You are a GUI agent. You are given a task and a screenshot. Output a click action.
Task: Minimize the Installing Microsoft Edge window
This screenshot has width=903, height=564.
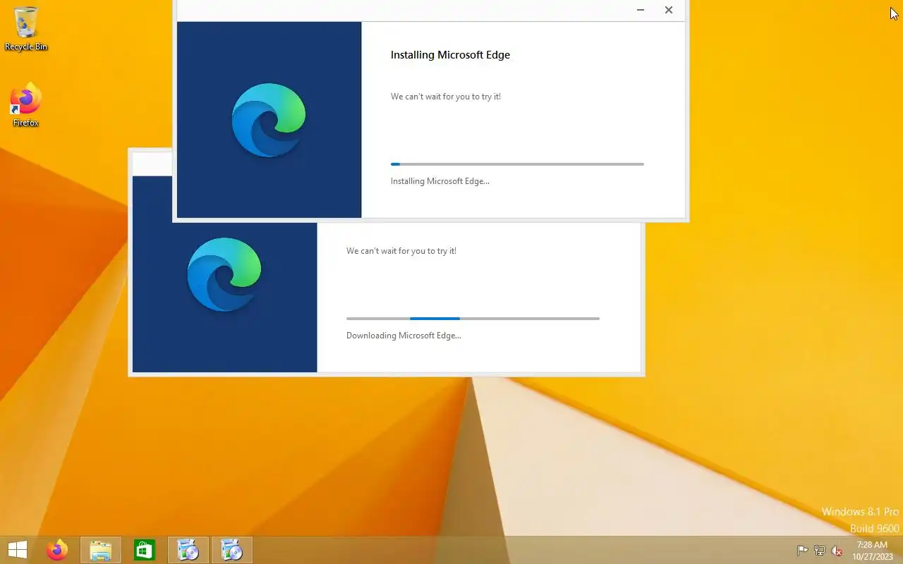641,10
